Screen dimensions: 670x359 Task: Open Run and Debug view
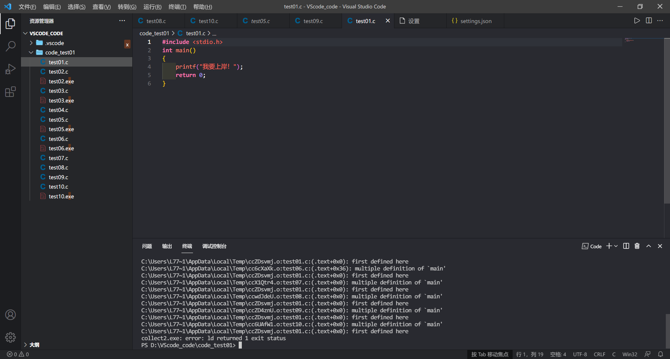[10, 69]
